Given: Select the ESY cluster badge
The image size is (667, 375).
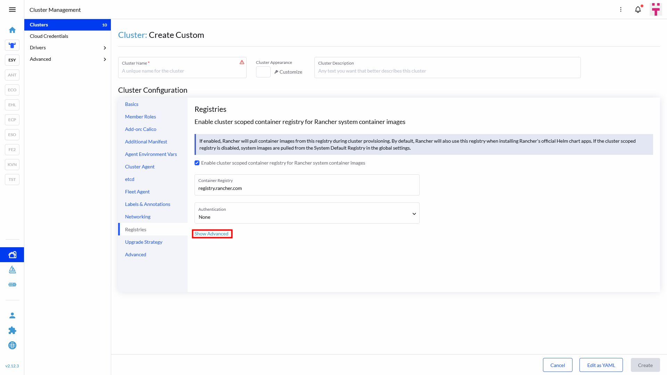Looking at the screenshot, I should [12, 60].
